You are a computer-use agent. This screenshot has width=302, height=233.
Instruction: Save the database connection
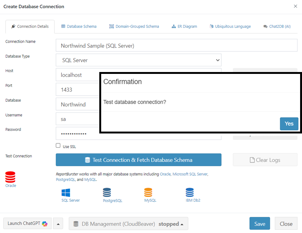(x=259, y=223)
